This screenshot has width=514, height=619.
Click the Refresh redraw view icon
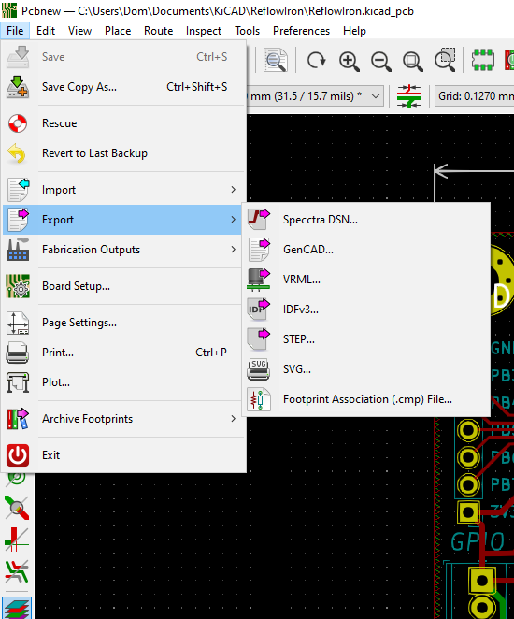point(317,61)
